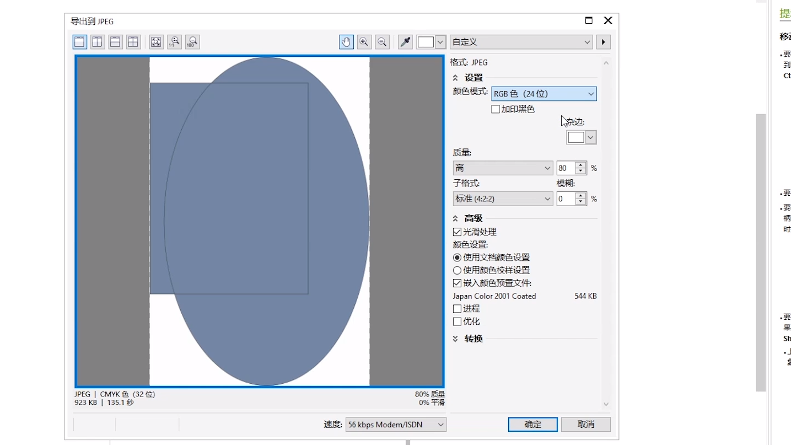This screenshot has width=791, height=445.
Task: Click the 0% 平滑 status text
Action: [432, 403]
